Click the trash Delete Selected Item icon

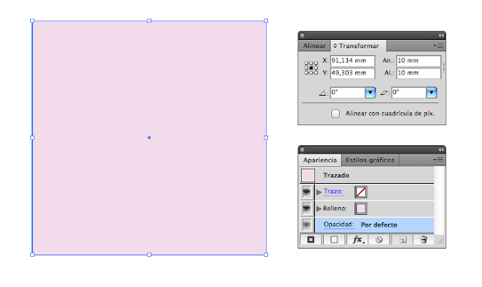pyautogui.click(x=423, y=240)
